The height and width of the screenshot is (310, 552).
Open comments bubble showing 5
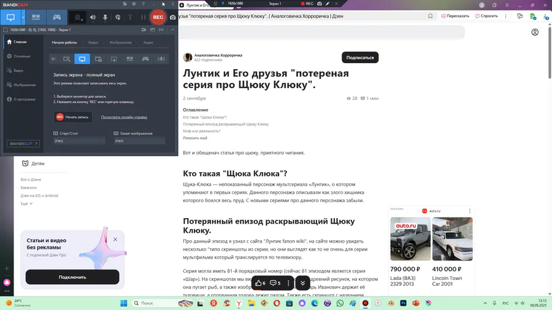[x=275, y=283]
